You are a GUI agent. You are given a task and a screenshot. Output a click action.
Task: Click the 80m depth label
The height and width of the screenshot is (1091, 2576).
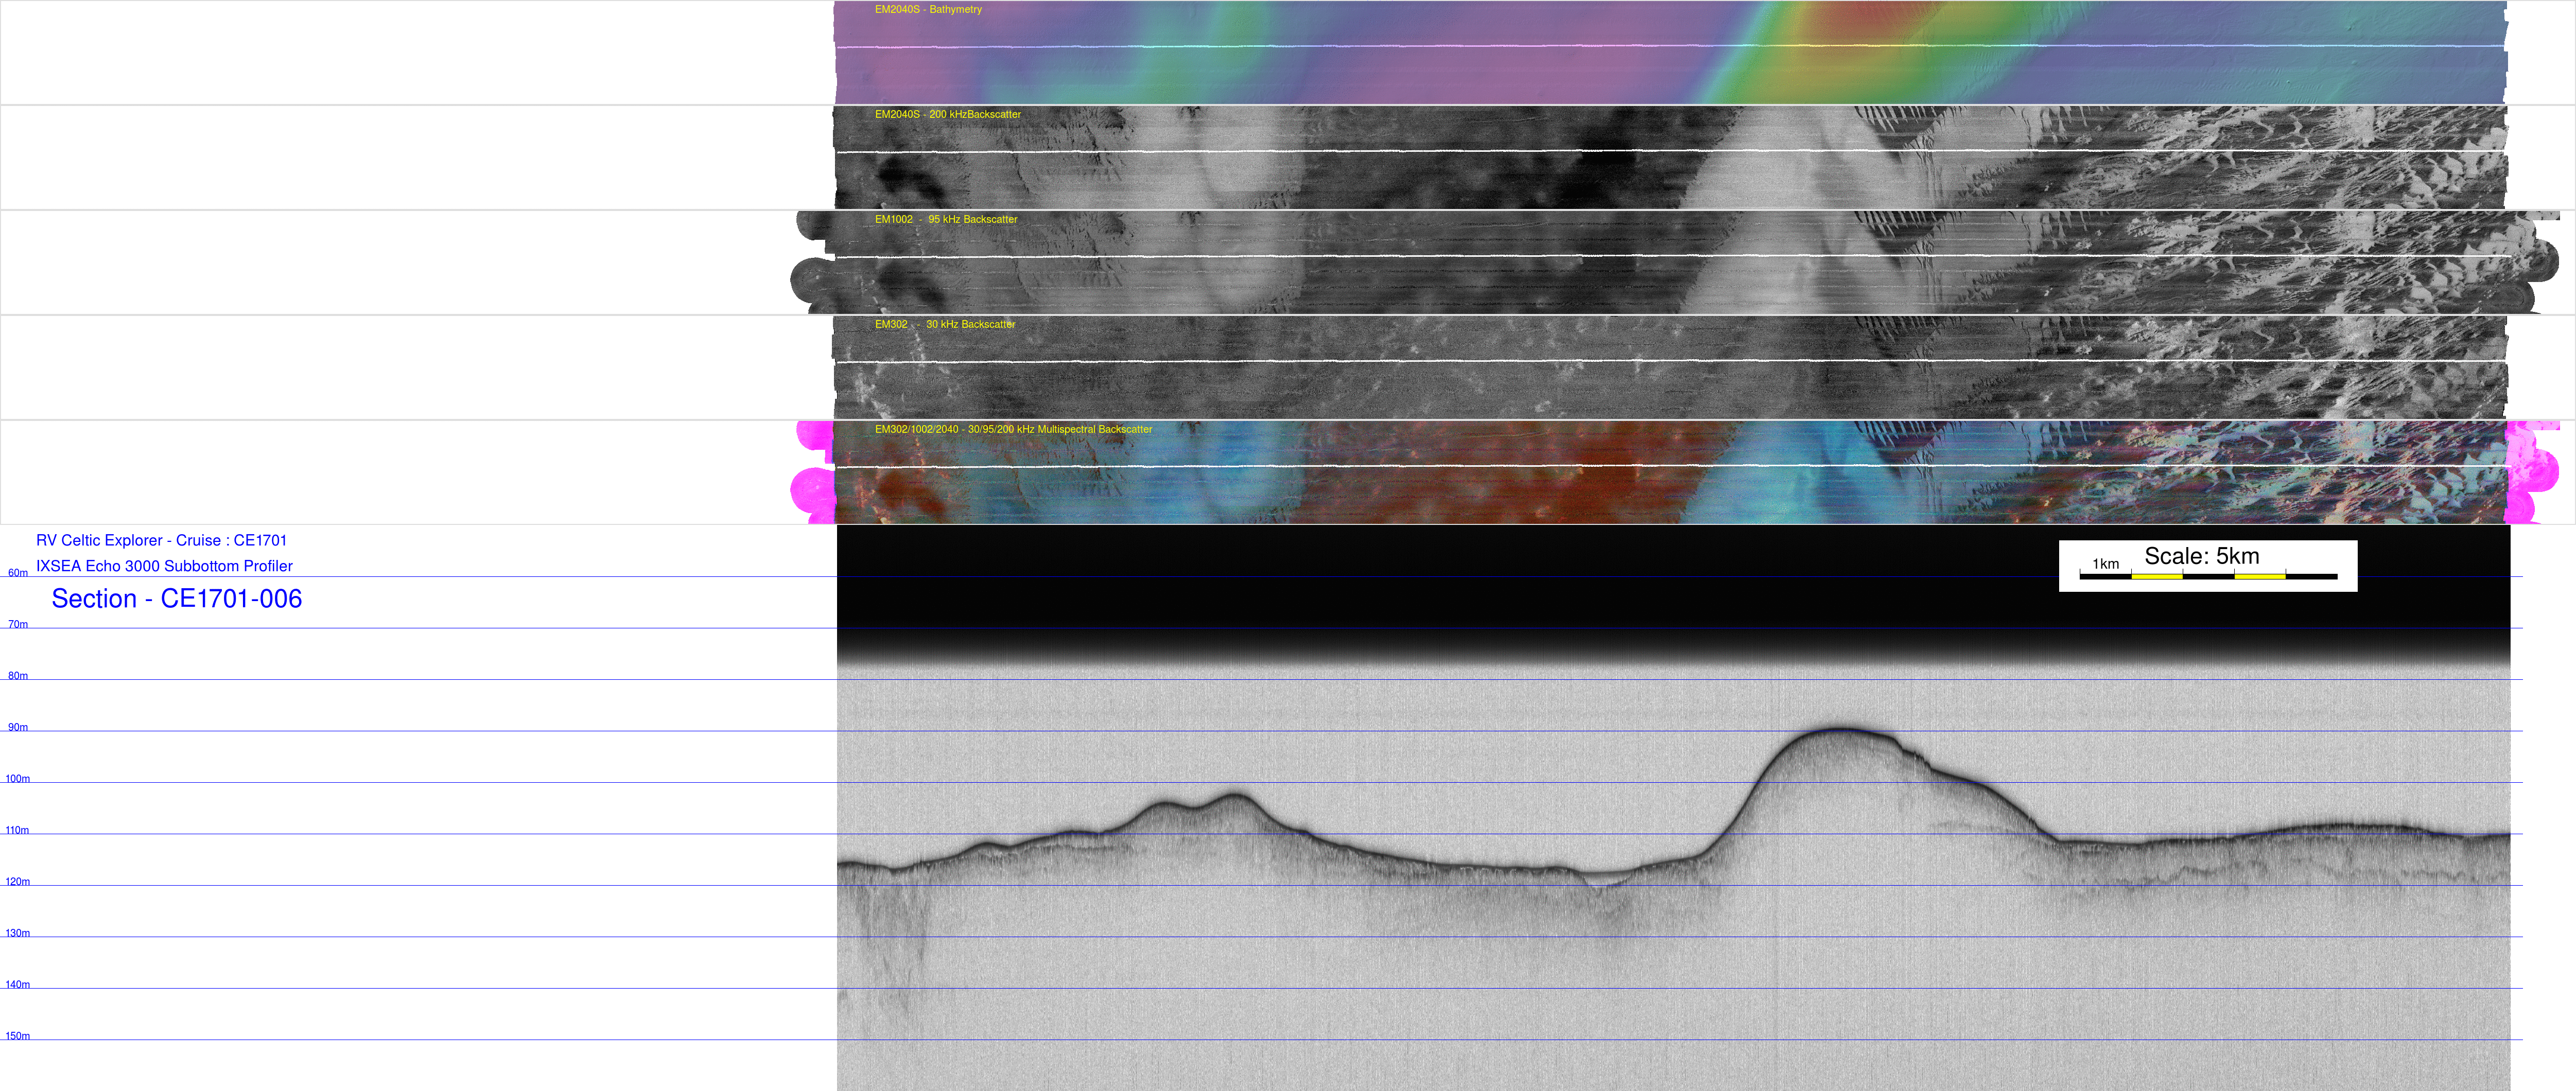pos(18,676)
